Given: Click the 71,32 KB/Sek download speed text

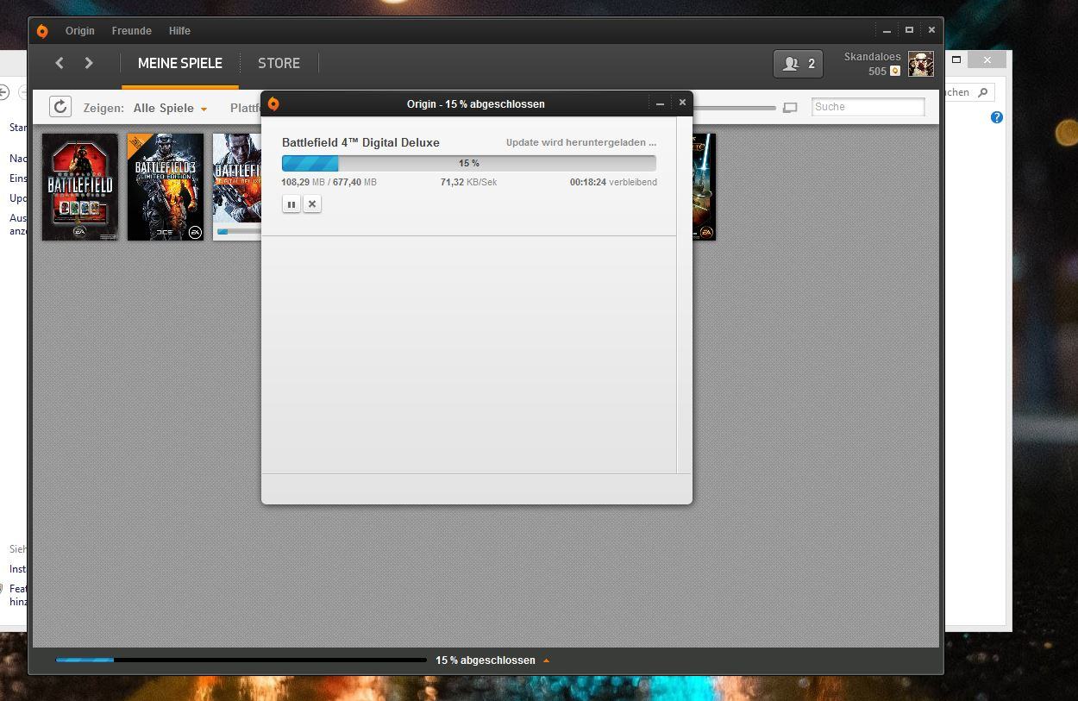Looking at the screenshot, I should tap(468, 182).
